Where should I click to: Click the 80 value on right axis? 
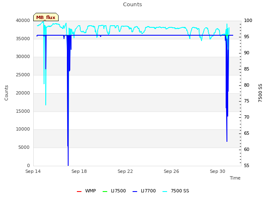246,85
